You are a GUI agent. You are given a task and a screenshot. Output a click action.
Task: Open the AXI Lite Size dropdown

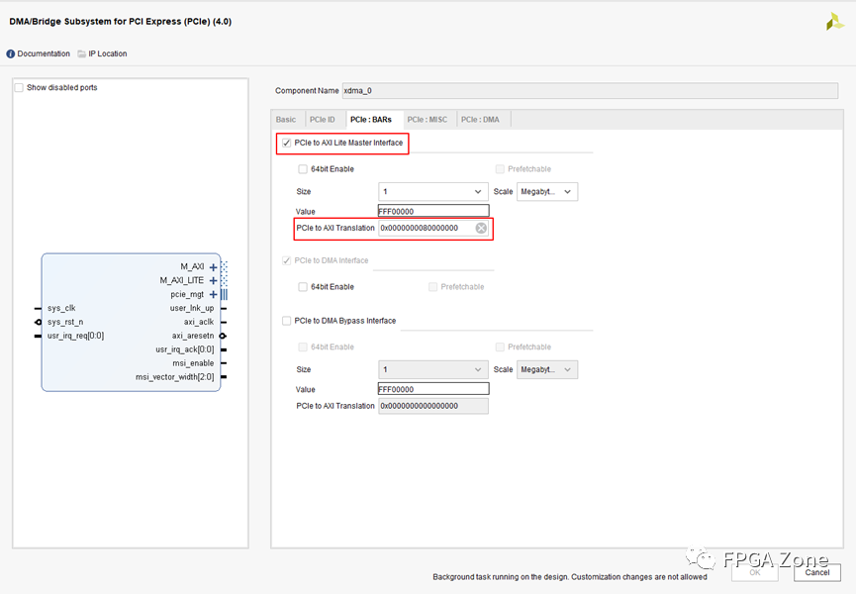pos(433,192)
